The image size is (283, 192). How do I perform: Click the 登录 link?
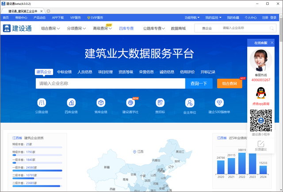273,18
